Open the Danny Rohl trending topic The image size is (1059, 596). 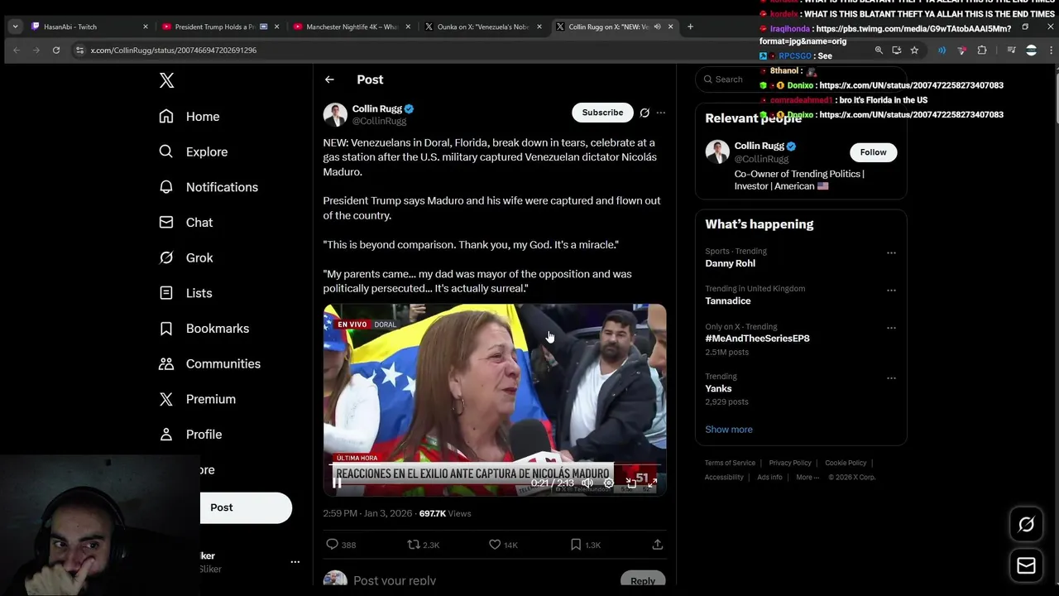pyautogui.click(x=731, y=263)
